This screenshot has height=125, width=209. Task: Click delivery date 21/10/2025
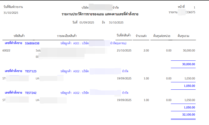click(124, 50)
